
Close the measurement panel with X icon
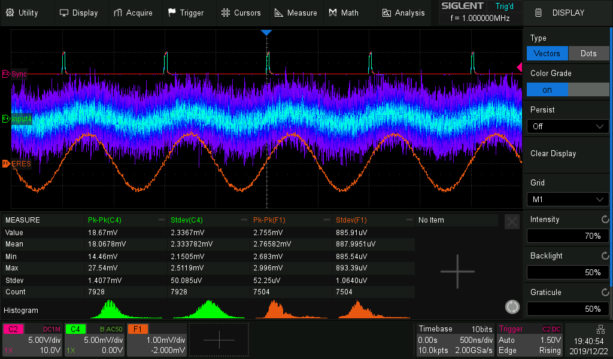pyautogui.click(x=512, y=222)
